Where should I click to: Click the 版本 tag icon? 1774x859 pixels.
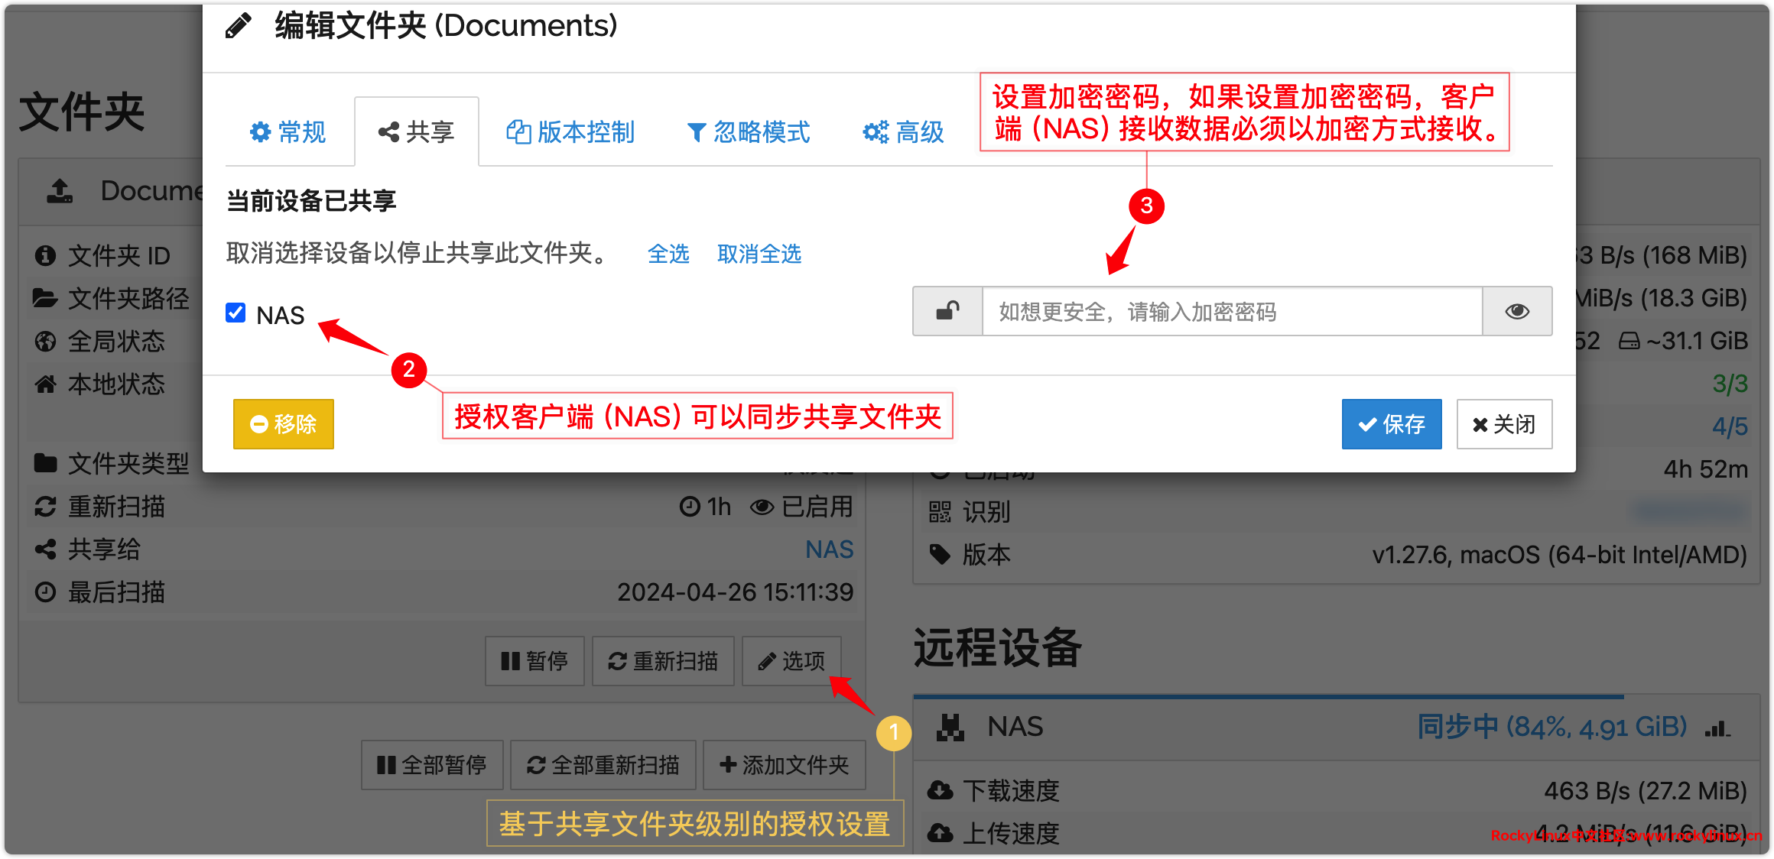click(x=940, y=554)
